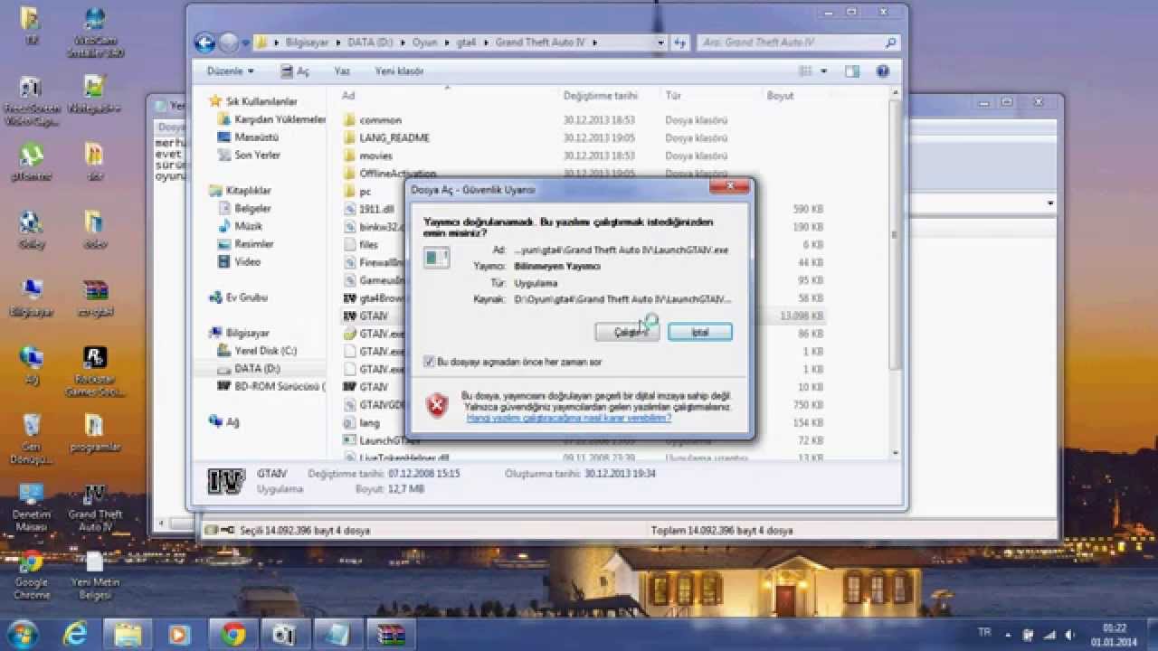Sort by the Tür column header
This screenshot has width=1158, height=651.
click(x=674, y=95)
